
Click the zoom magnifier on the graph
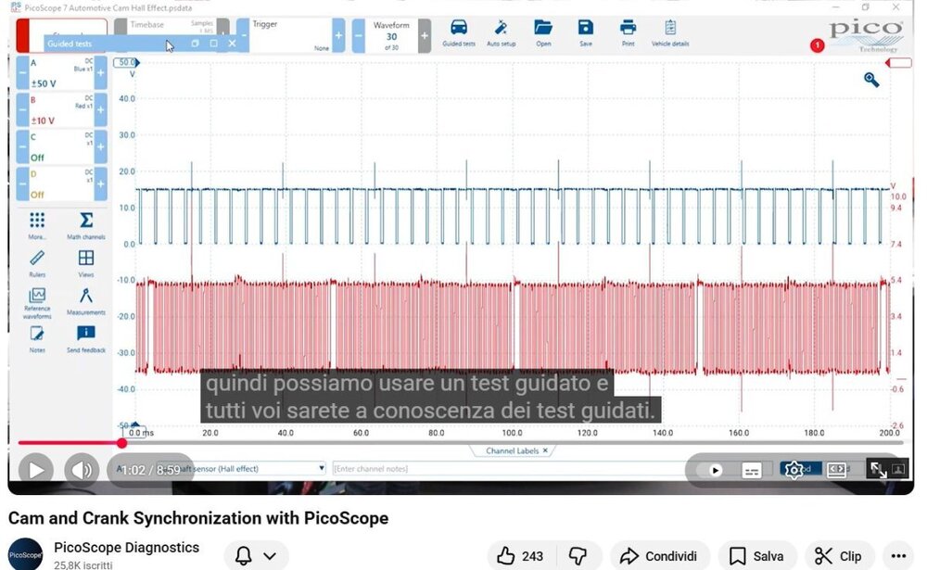[871, 80]
